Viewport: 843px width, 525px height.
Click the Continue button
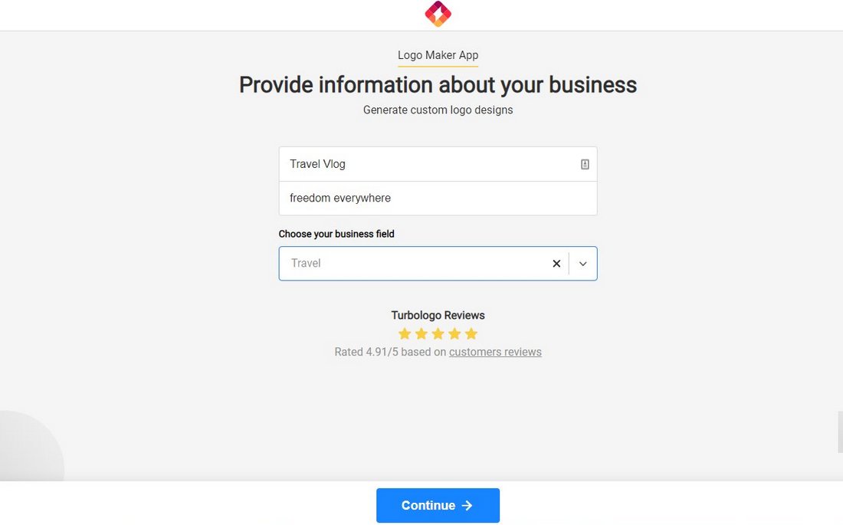pos(438,505)
